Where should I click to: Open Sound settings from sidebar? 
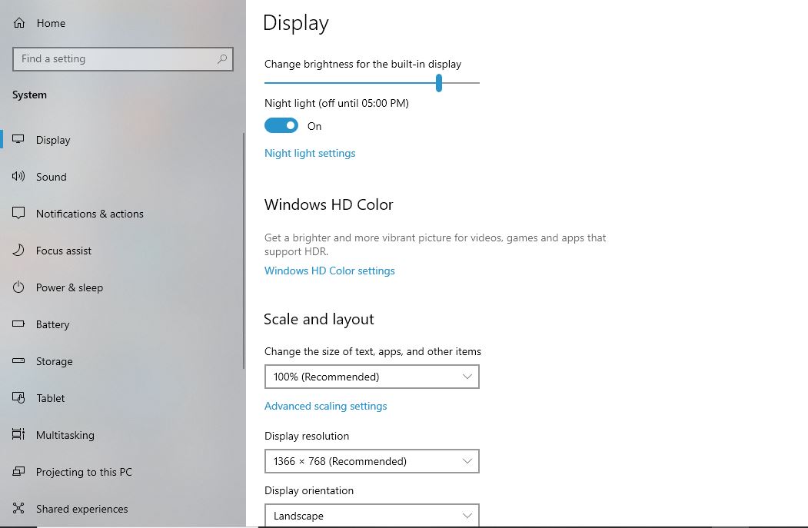tap(18, 176)
